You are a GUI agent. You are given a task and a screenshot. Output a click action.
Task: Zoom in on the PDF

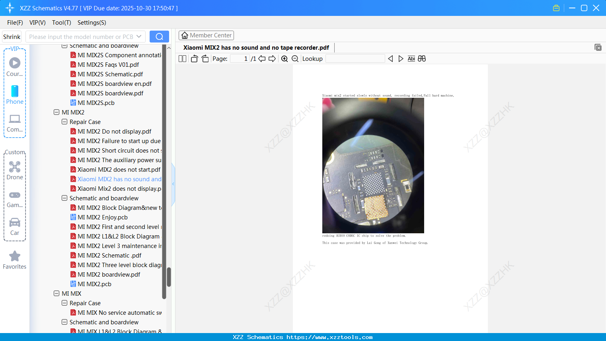(x=284, y=59)
